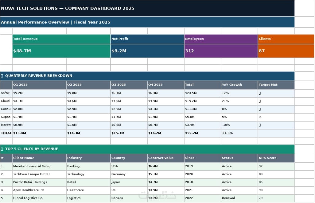This screenshot has width=315, height=203.
Task: Select the Q3 2025 column header
Action: coord(129,85)
